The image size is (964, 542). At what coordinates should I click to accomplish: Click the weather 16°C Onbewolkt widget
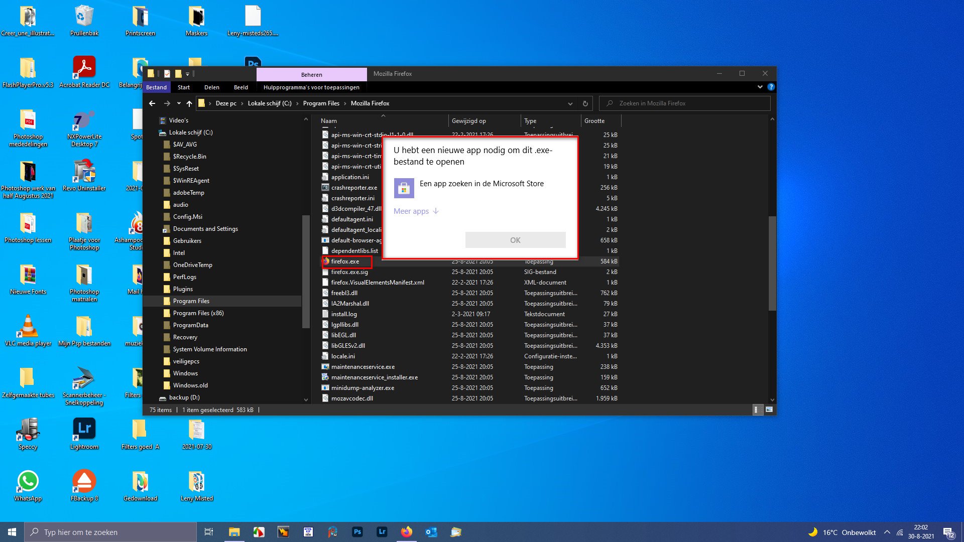(842, 532)
